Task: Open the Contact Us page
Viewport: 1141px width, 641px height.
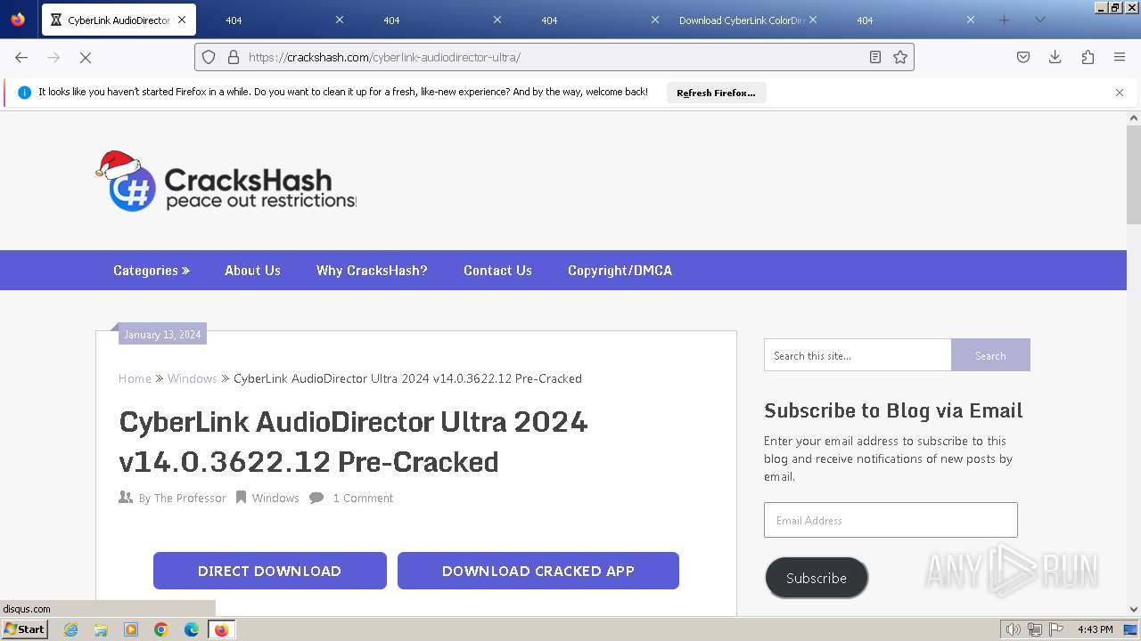Action: [497, 271]
